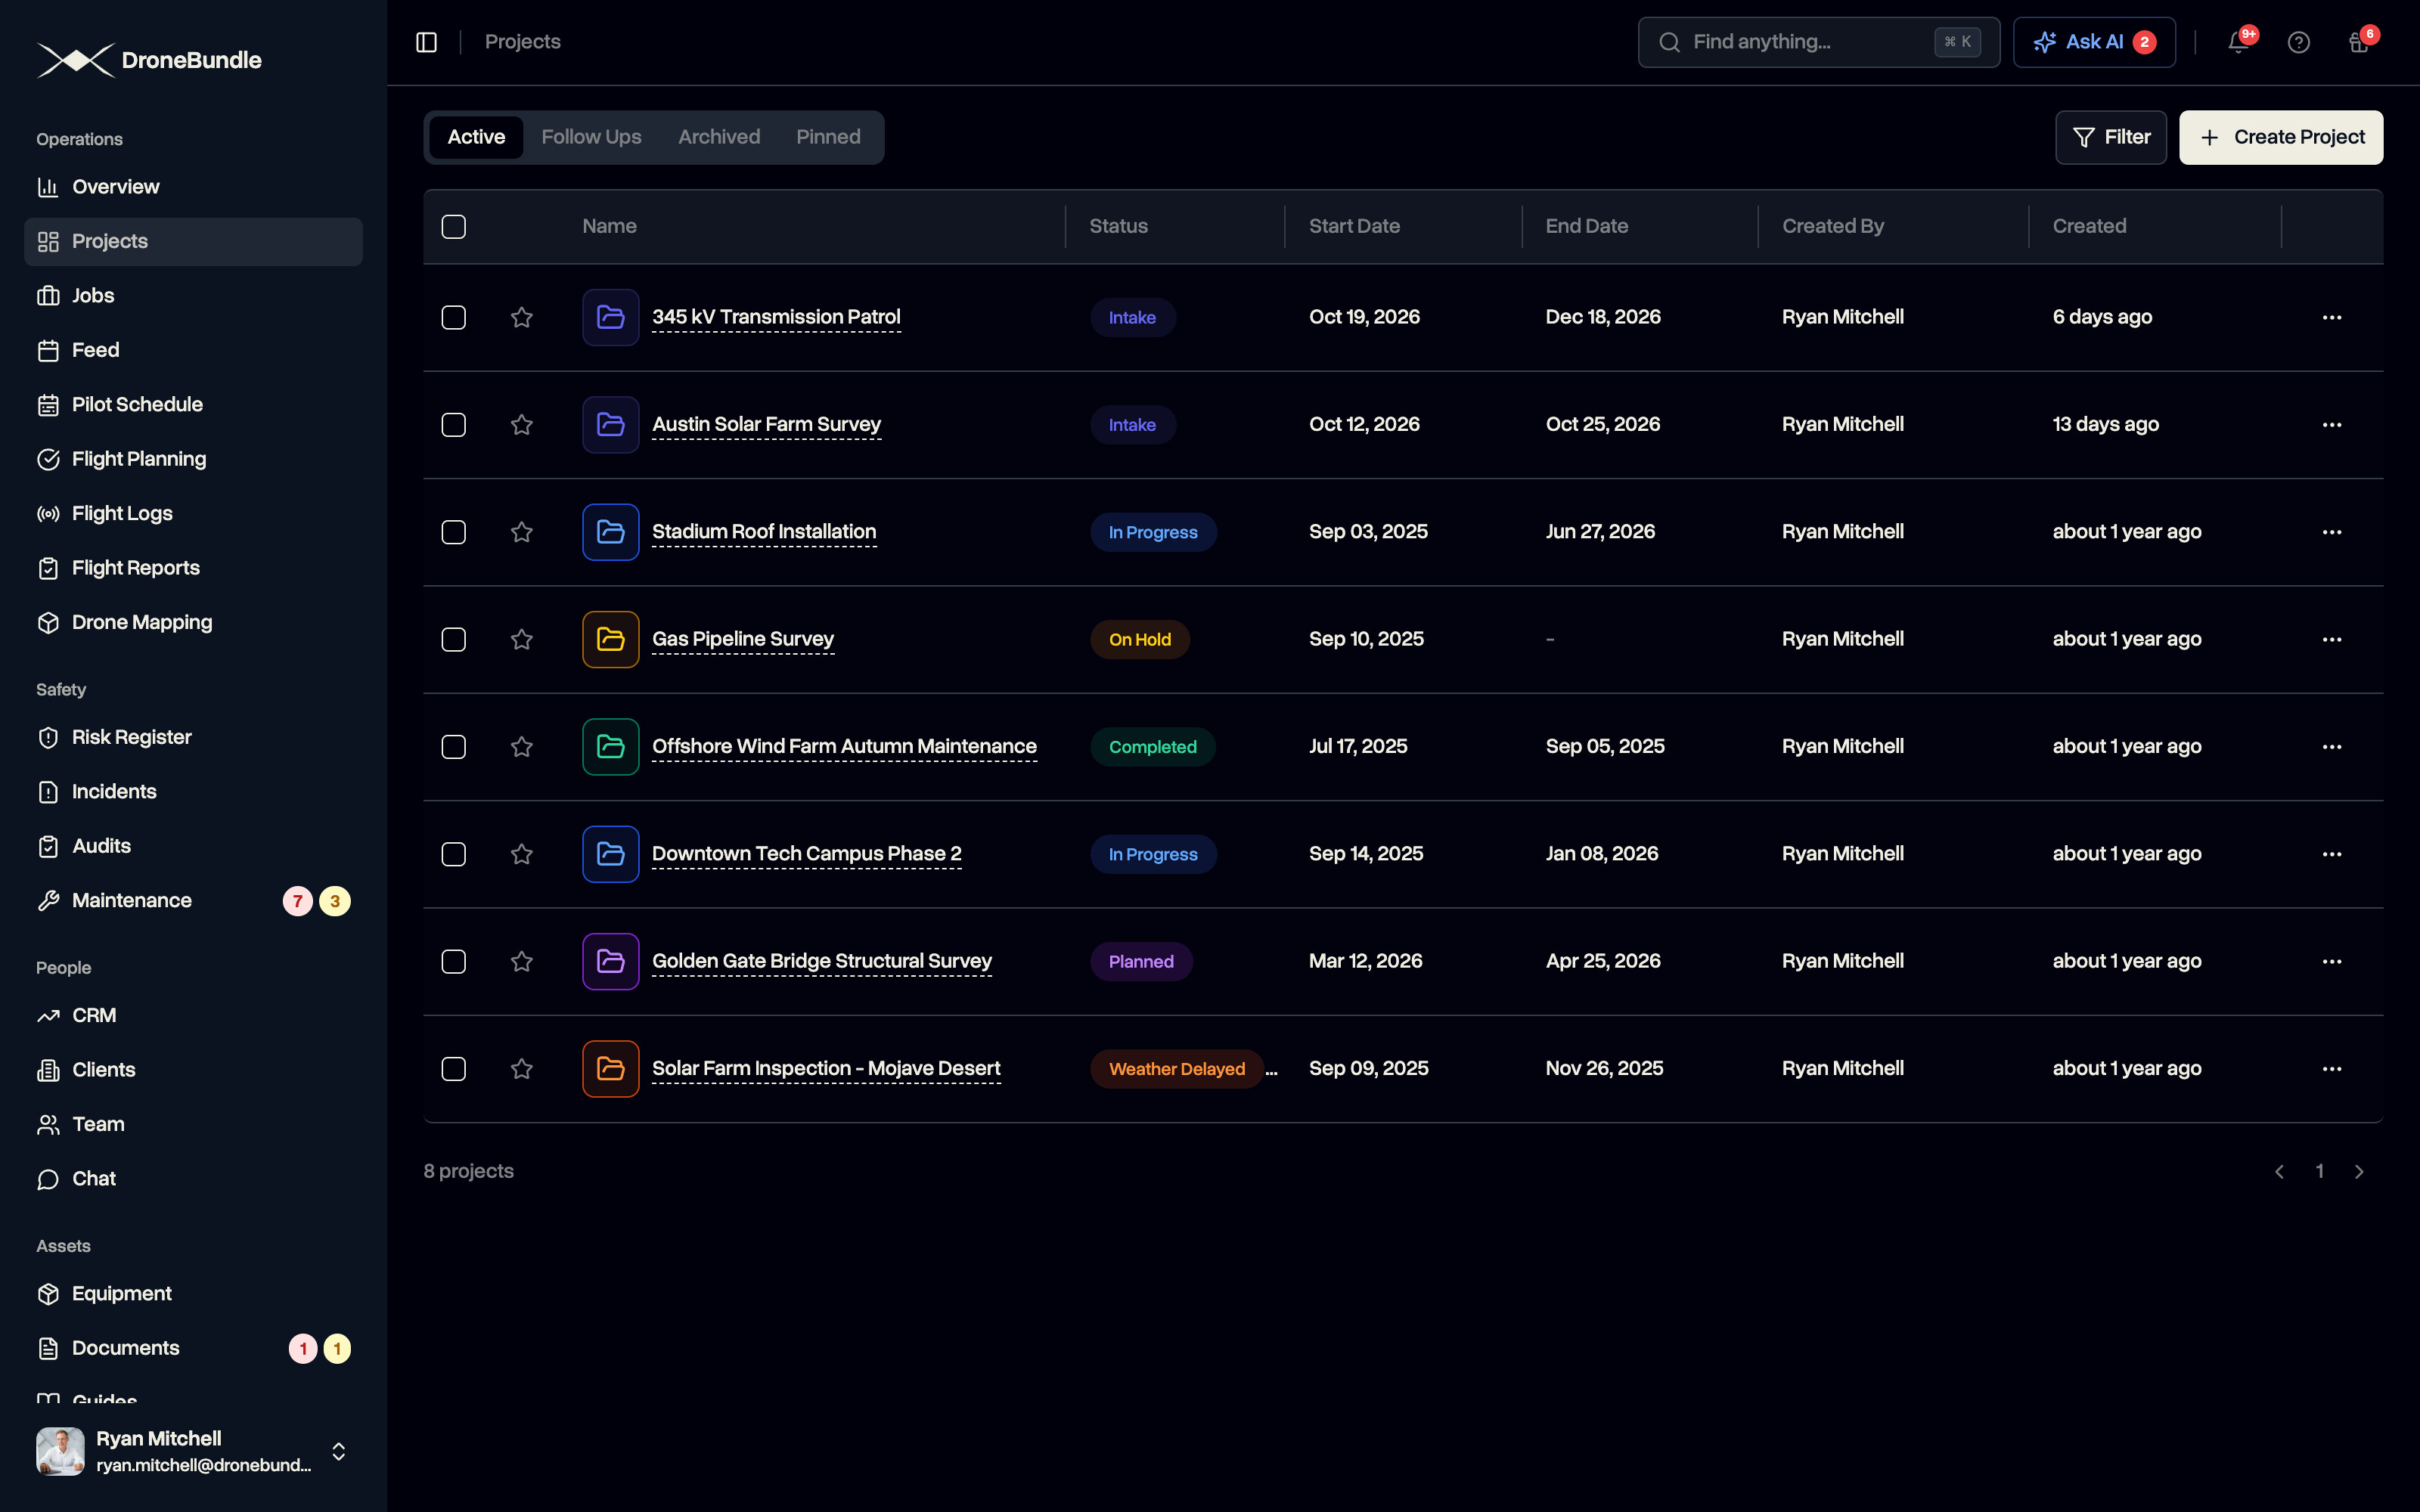Click the Weather Delayed status badge
Viewport: 2420px width, 1512px height.
(x=1176, y=1069)
